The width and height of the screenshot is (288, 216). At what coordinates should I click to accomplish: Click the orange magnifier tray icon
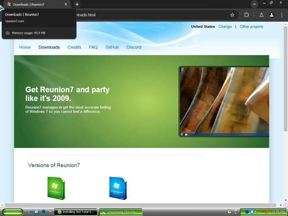click(267, 212)
